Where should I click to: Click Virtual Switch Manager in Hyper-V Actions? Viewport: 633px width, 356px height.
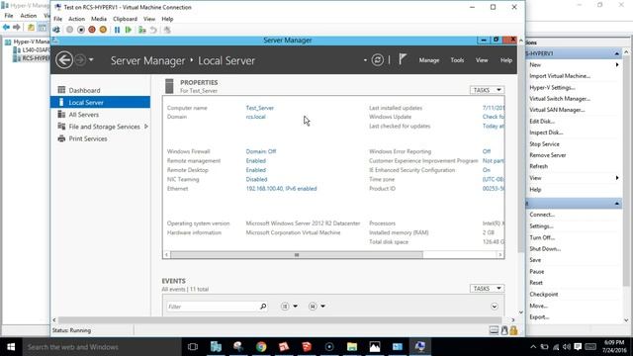point(560,99)
